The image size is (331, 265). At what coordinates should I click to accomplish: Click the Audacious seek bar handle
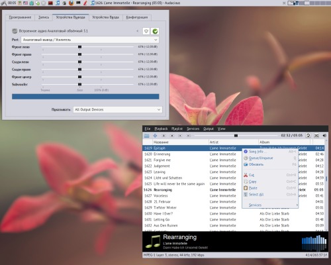236,136
